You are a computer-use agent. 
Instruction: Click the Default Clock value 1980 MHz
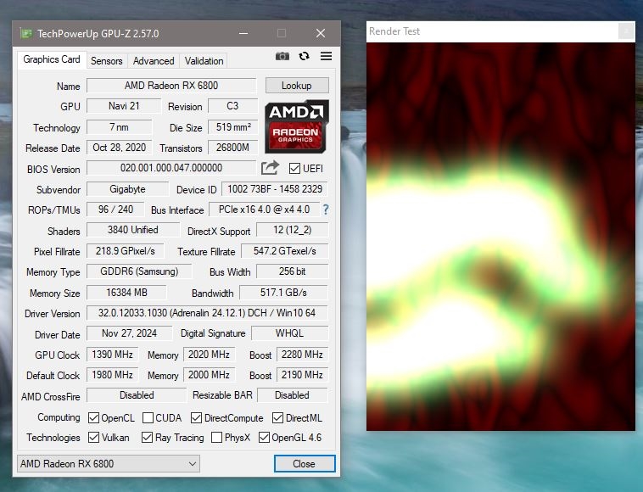click(112, 375)
